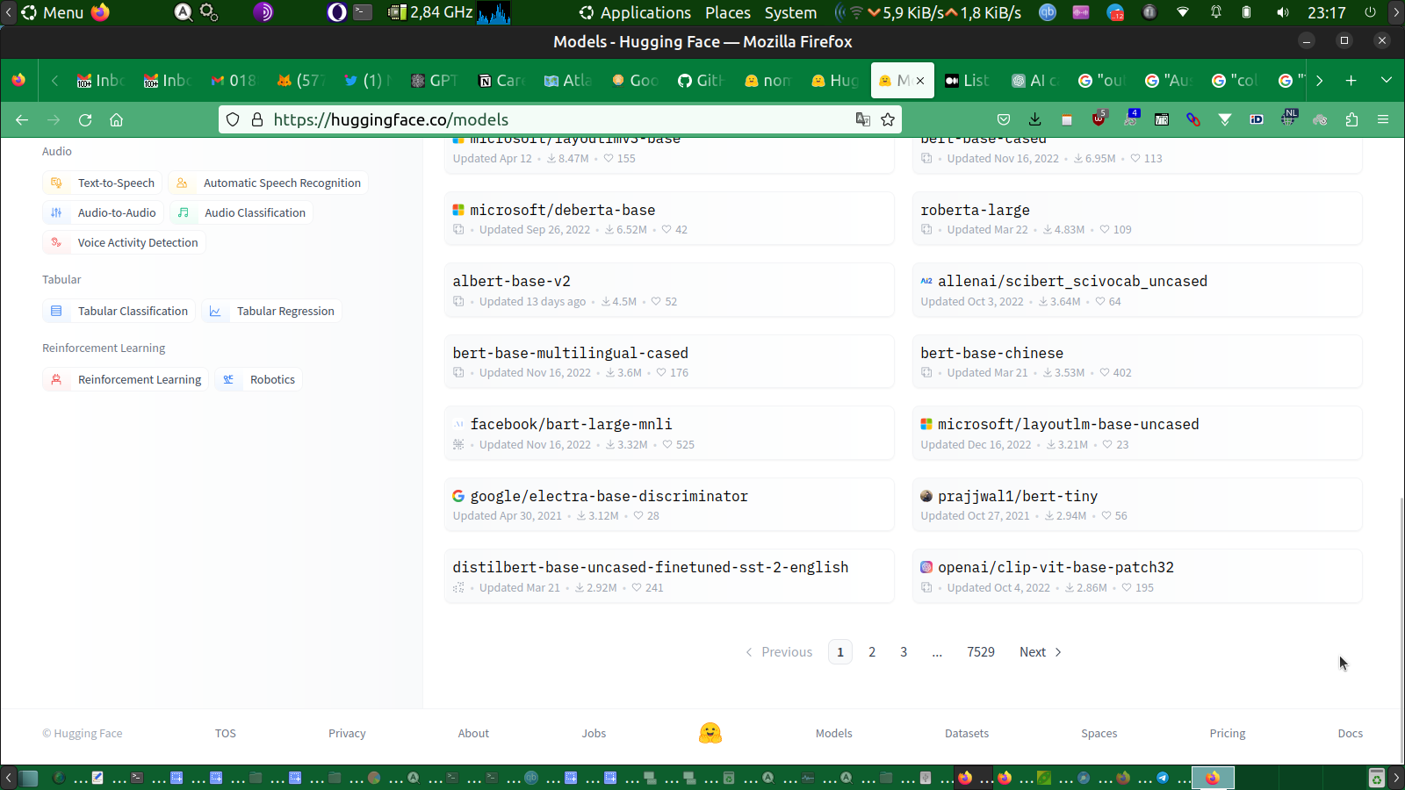Open google/electra-base-discriminator model

(669, 505)
